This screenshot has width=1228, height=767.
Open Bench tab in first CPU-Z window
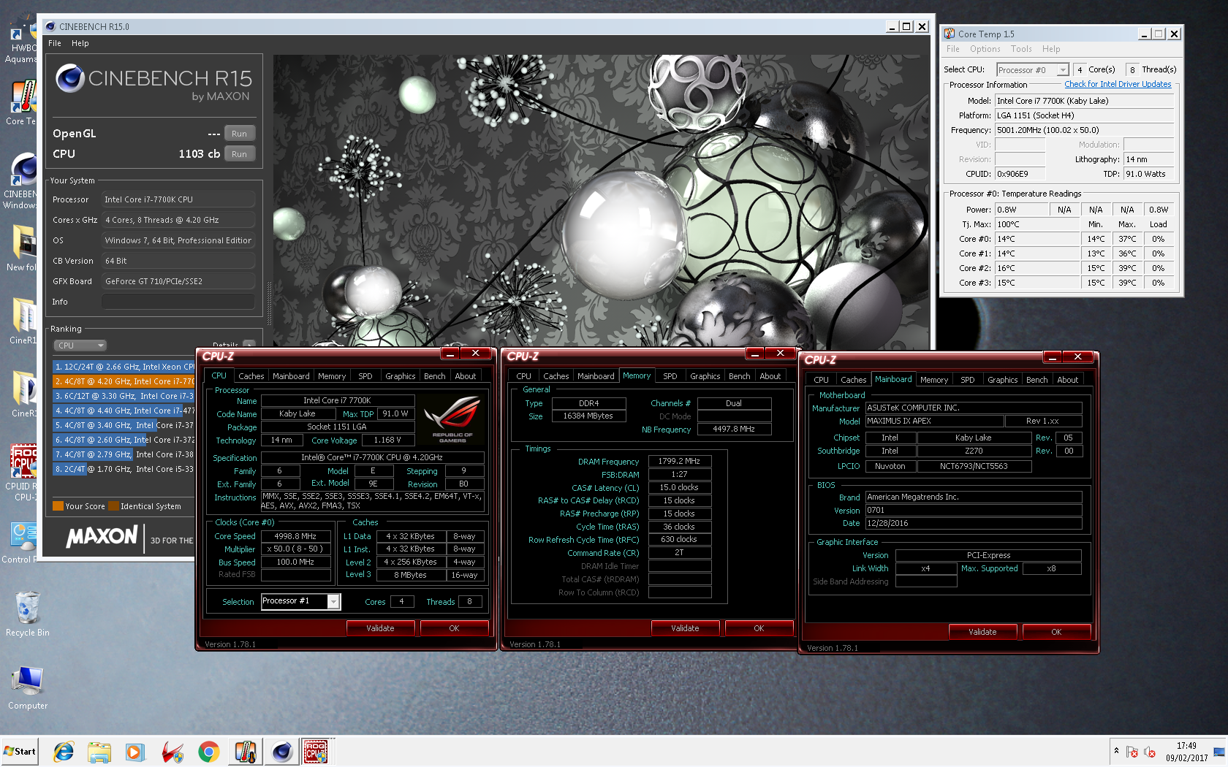coord(434,376)
